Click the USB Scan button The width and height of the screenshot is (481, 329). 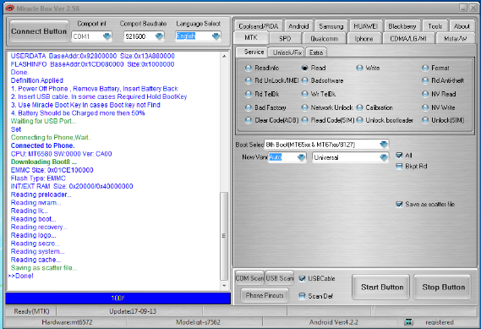pyautogui.click(x=280, y=278)
